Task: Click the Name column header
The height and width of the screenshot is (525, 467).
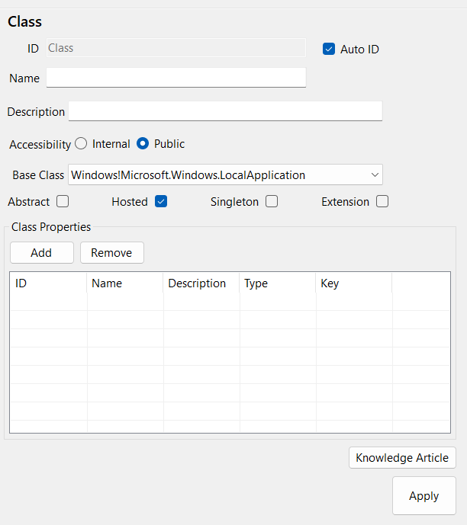Action: coord(125,283)
